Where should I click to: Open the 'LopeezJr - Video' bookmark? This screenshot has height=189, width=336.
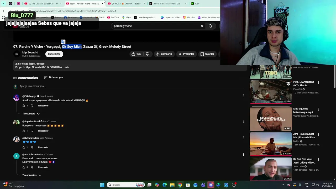(x=170, y=17)
